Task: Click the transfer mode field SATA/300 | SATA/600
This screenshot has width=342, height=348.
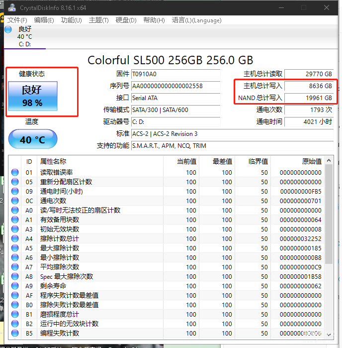Action: pos(176,110)
